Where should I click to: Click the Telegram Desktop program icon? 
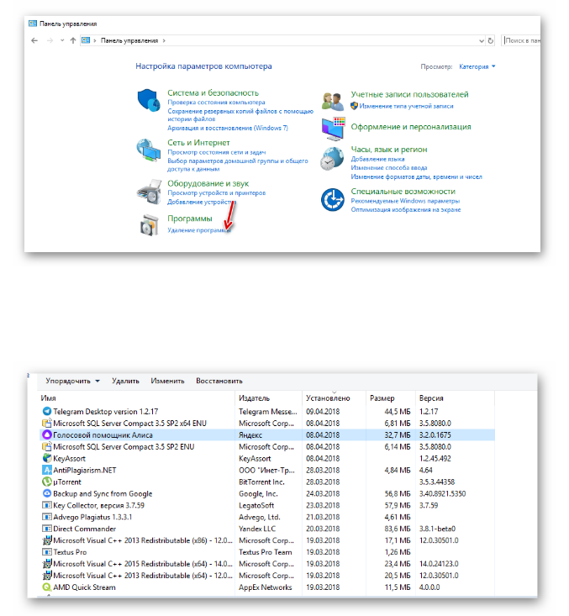pyautogui.click(x=47, y=411)
